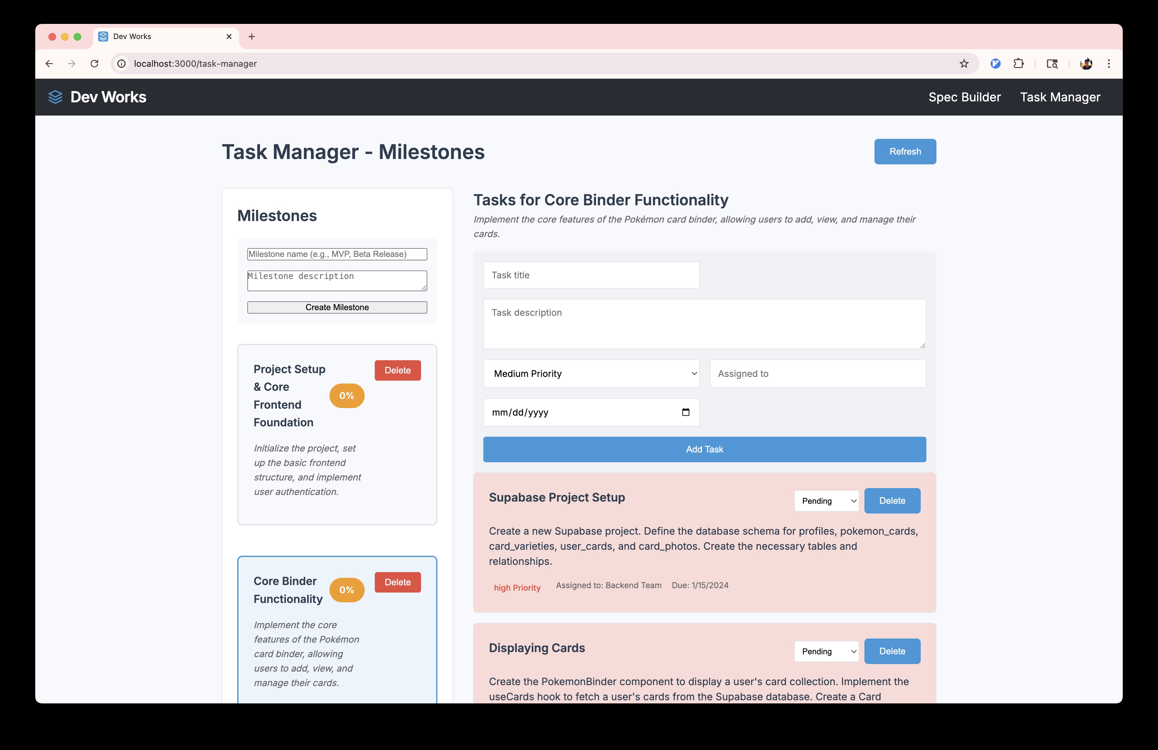Viewport: 1158px width, 750px height.
Task: Click the site information icon in address bar
Action: 122,63
